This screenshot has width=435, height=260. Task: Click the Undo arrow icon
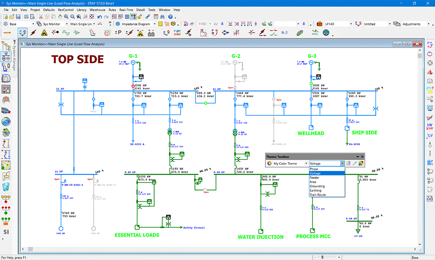pos(99,17)
